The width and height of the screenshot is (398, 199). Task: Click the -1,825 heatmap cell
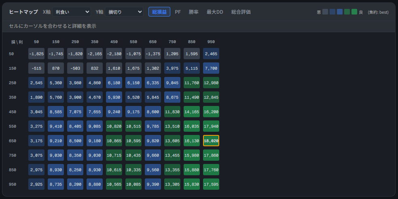[x=36, y=54]
